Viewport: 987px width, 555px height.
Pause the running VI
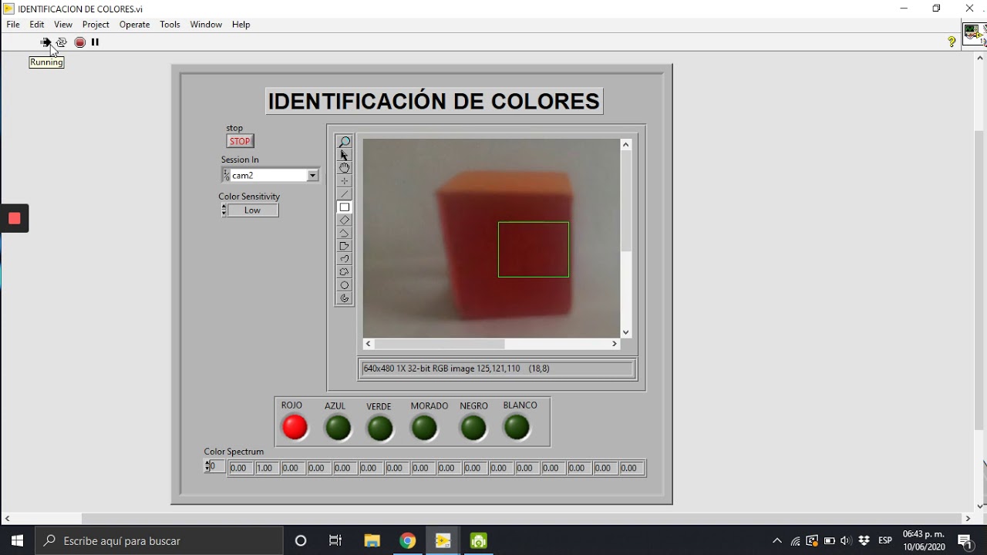coord(95,42)
